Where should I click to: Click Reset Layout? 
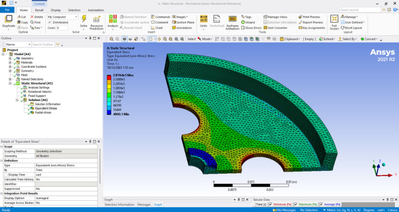[x=351, y=28]
